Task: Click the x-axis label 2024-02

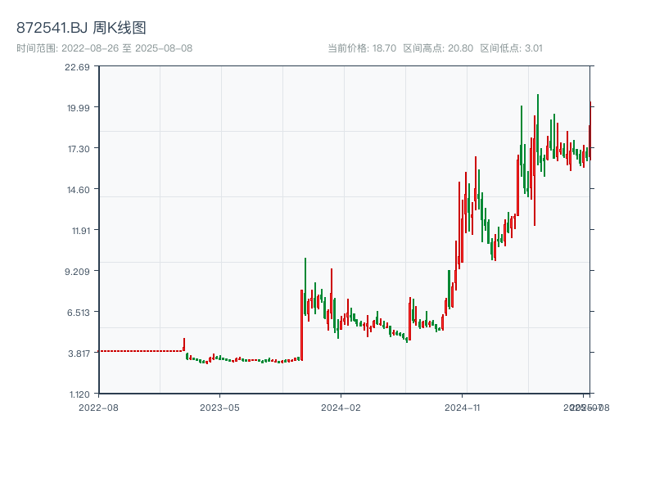Action: [x=341, y=408]
